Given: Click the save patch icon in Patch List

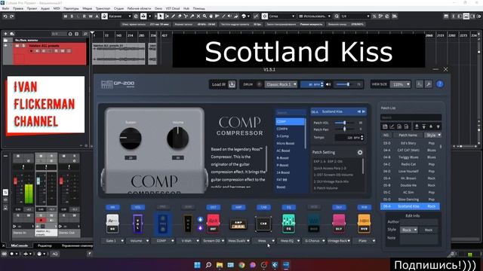Looking at the screenshot, I should click(385, 126).
